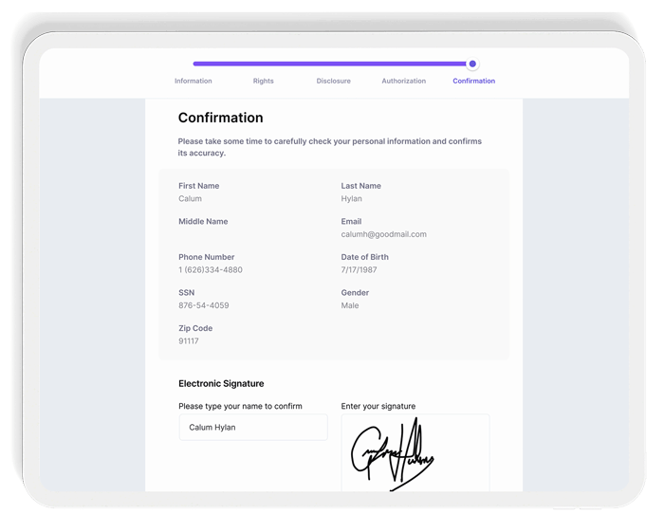Image resolution: width=664 pixels, height=514 pixels.
Task: Click the handwritten signature drawing box
Action: point(415,455)
